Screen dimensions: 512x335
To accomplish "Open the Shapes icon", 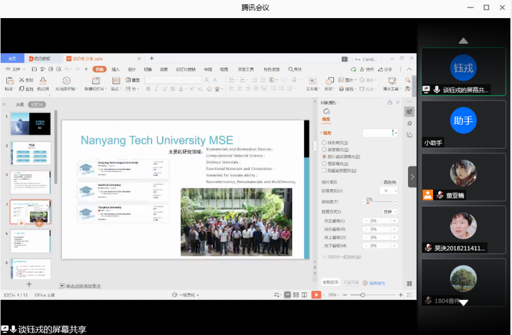I will (330, 81).
